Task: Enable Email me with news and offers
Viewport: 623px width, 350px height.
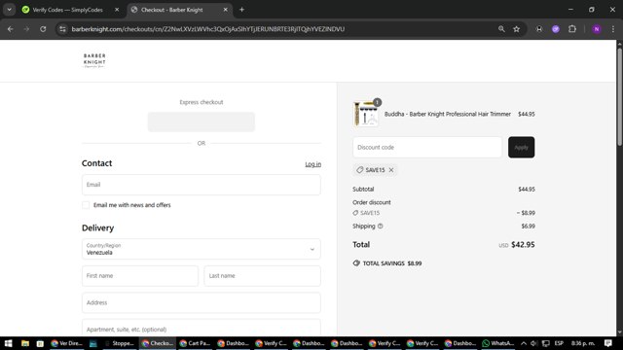Action: (86, 205)
